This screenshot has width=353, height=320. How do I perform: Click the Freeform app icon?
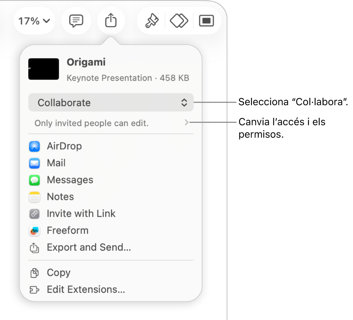(x=34, y=231)
